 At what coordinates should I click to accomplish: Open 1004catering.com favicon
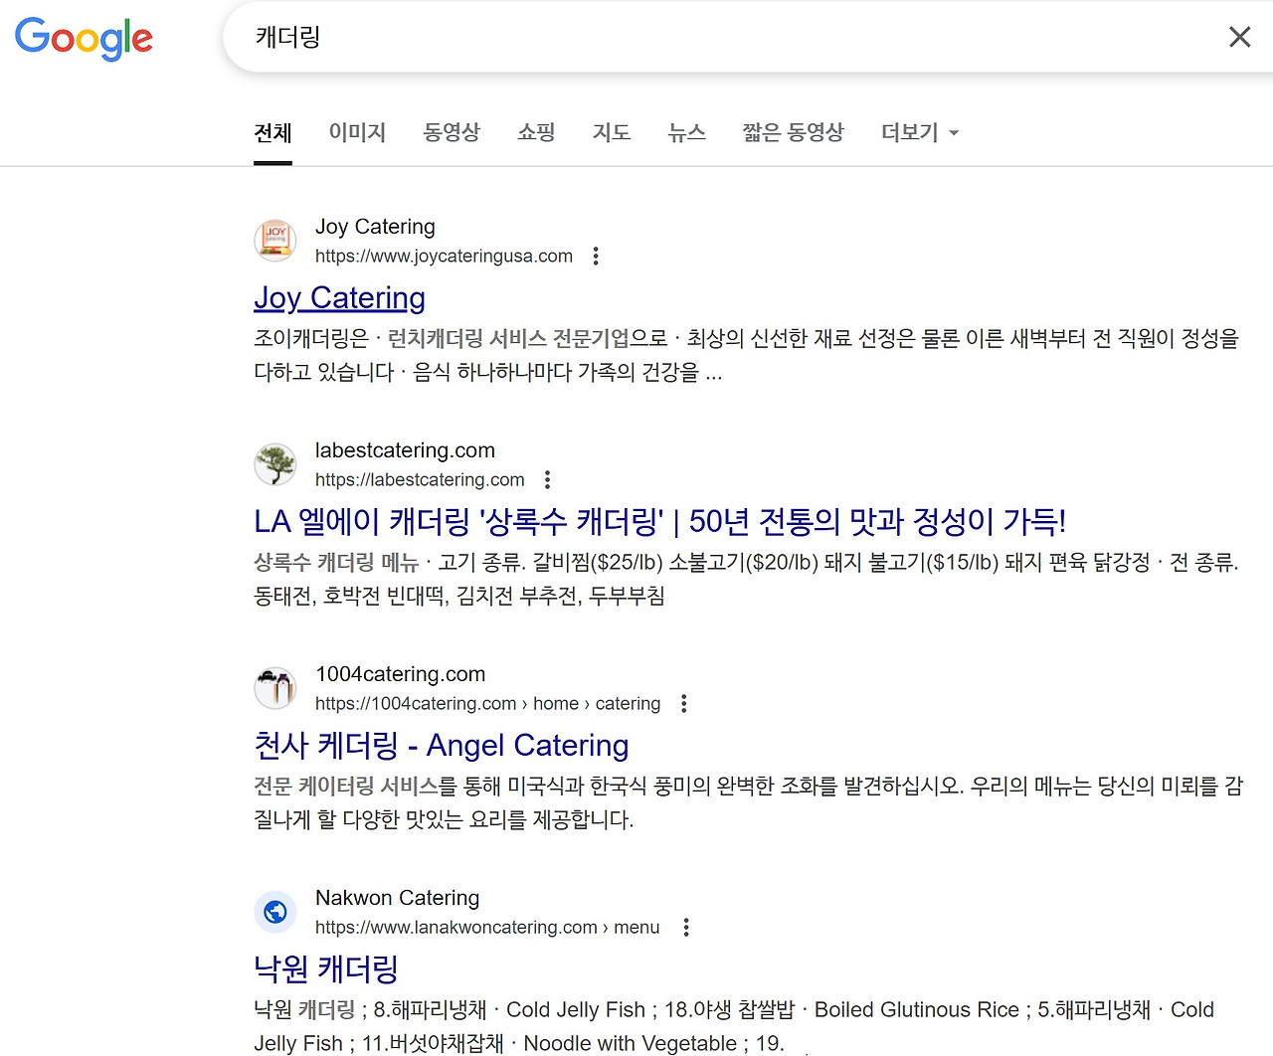pyautogui.click(x=275, y=688)
